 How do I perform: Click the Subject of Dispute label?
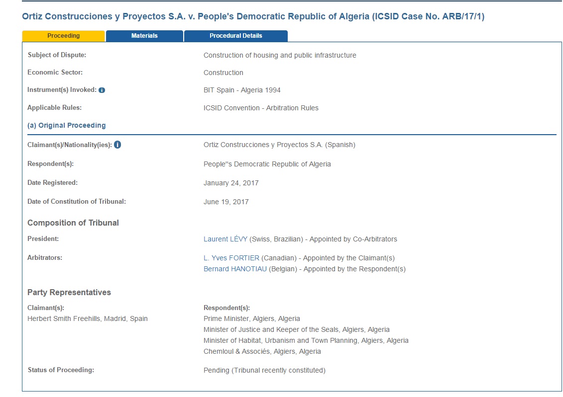57,55
